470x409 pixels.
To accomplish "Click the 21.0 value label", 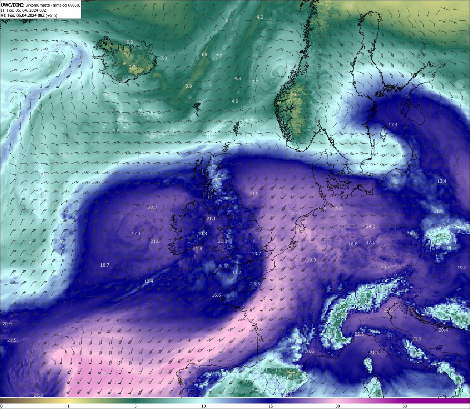I will coord(223,241).
